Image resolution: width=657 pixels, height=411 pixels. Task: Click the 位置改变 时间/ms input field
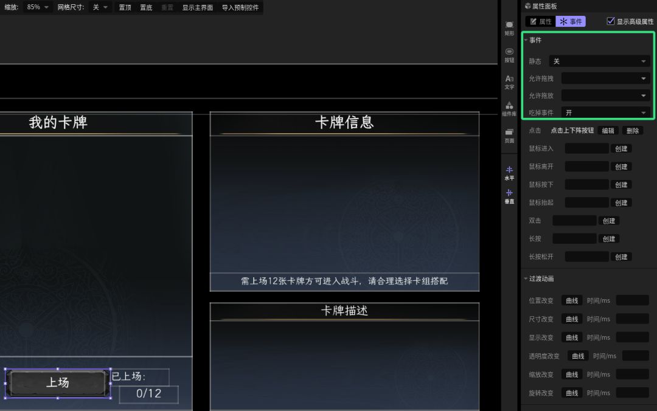[632, 300]
